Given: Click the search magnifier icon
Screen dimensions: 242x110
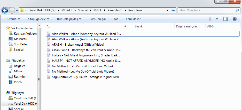Looking at the screenshot, I should pyautogui.click(x=237, y=11).
